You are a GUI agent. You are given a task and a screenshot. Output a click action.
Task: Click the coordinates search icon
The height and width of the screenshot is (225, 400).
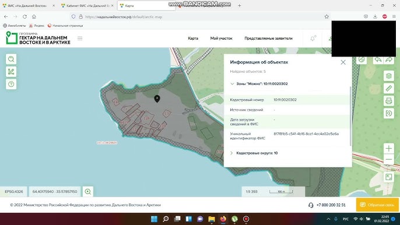pos(87,192)
